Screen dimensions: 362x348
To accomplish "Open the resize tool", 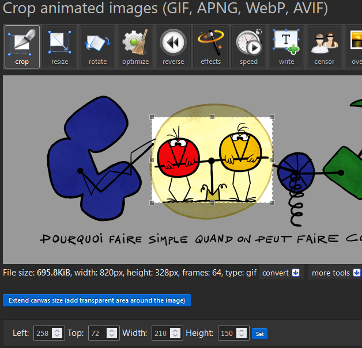I will [60, 47].
